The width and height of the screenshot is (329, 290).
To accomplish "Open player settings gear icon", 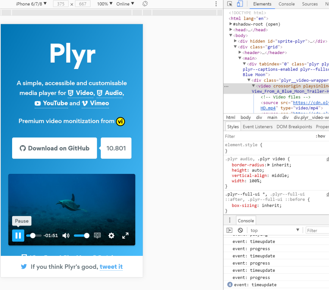I will pos(111,236).
